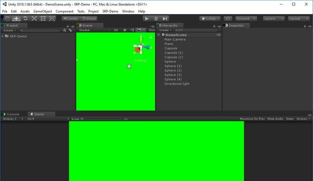
Task: Open scene effects dropdown arrow
Action: pyautogui.click(x=144, y=30)
